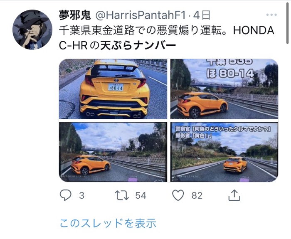Open the three-dot more options menu
The image size is (291, 239).
271,15
